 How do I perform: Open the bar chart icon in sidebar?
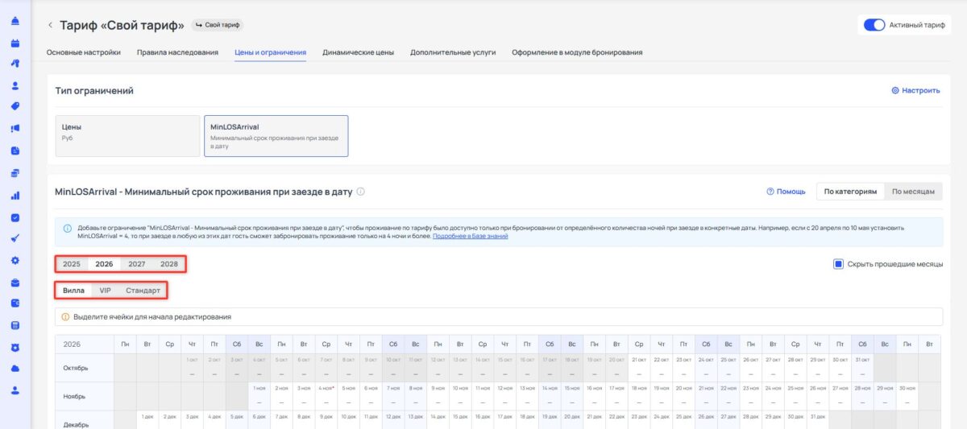tap(15, 195)
